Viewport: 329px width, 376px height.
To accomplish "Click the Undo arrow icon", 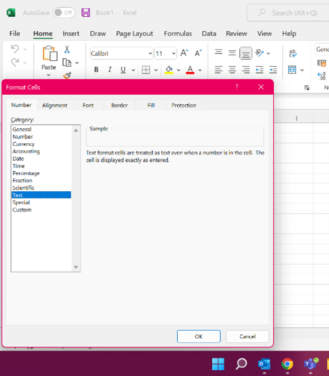I will click(15, 49).
